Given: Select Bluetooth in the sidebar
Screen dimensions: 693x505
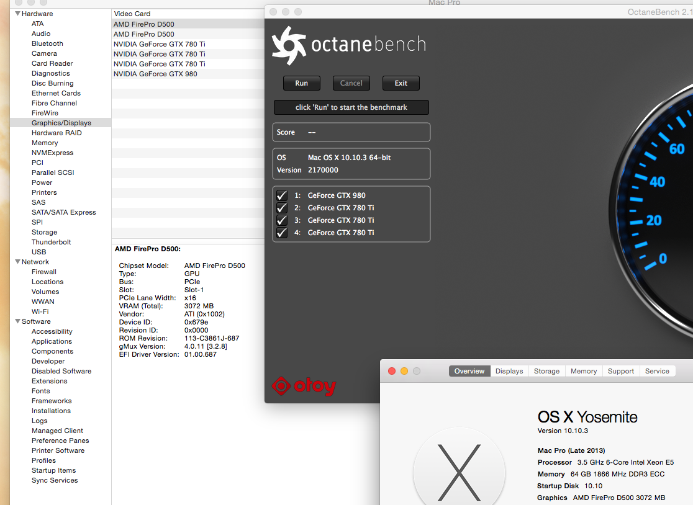Looking at the screenshot, I should (x=47, y=43).
